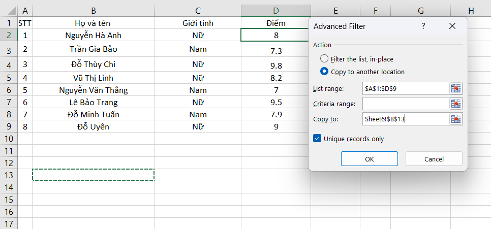Click the Copy to collapse dialog icon
491x229 pixels.
pyautogui.click(x=456, y=119)
